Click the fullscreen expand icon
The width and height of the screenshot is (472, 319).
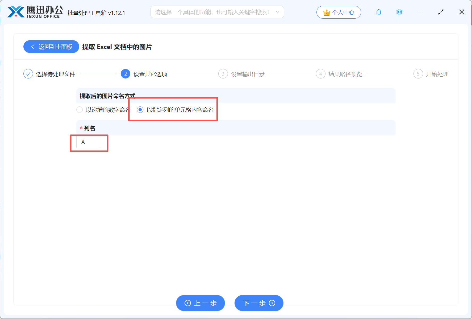tap(441, 12)
